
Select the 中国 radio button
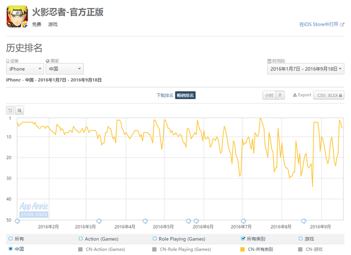coord(11,248)
